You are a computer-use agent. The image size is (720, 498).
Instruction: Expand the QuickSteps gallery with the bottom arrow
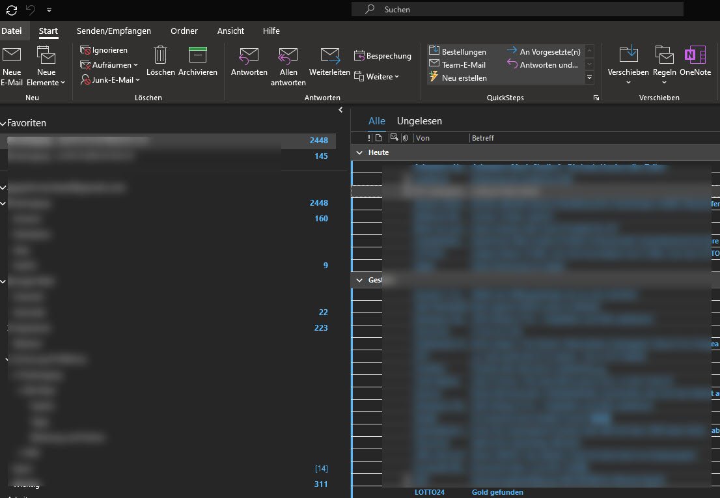coord(590,77)
